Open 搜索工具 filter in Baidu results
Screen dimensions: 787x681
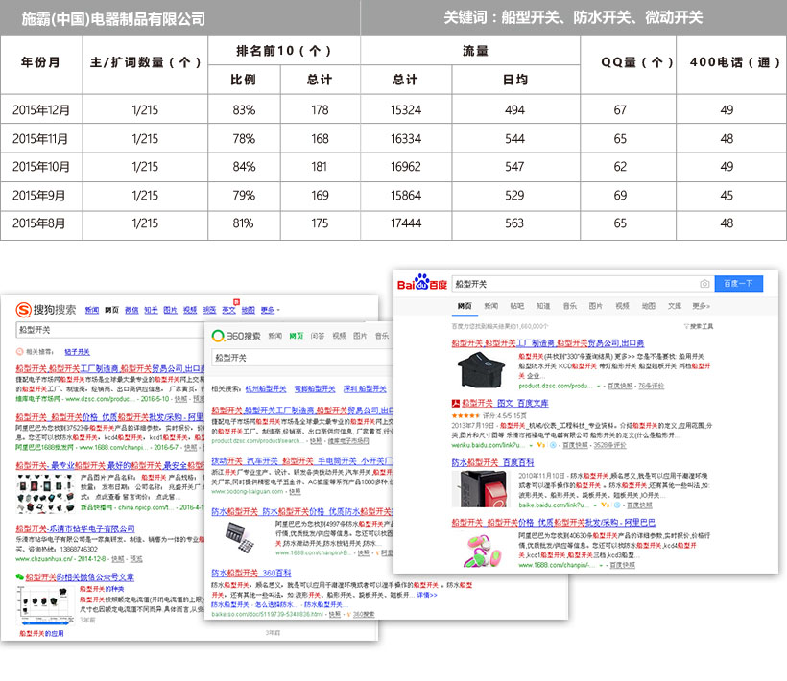[699, 326]
